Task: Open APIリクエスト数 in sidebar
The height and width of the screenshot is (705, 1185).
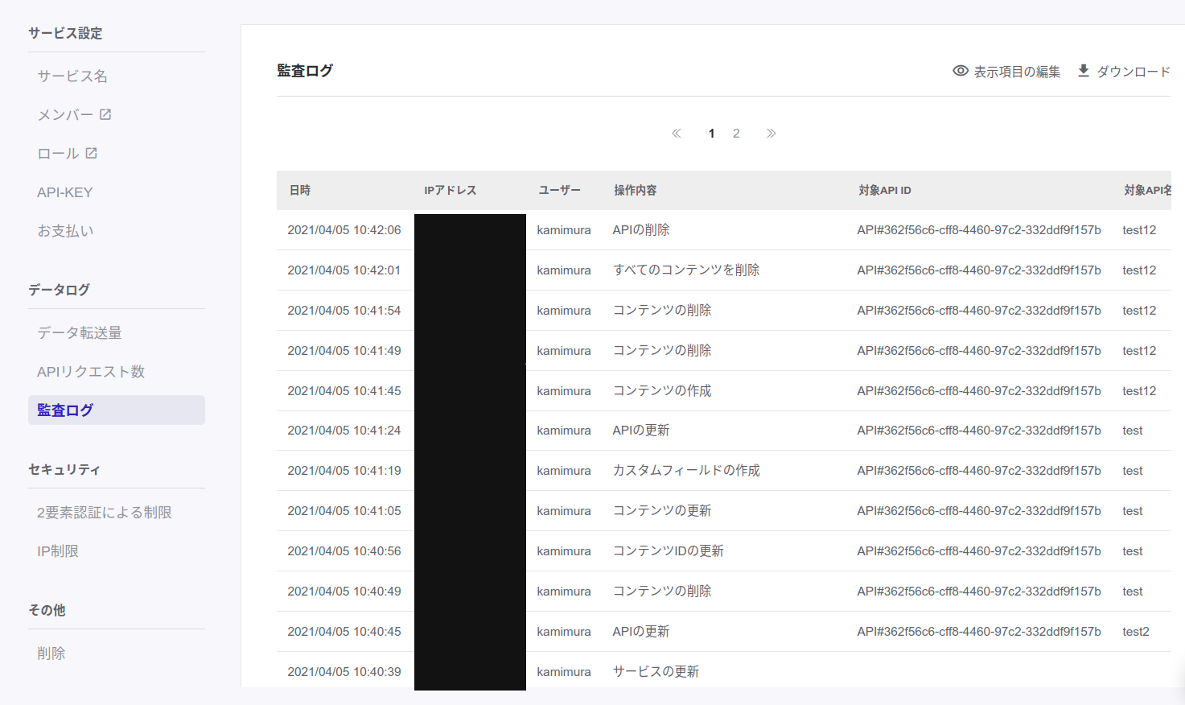Action: 91,372
